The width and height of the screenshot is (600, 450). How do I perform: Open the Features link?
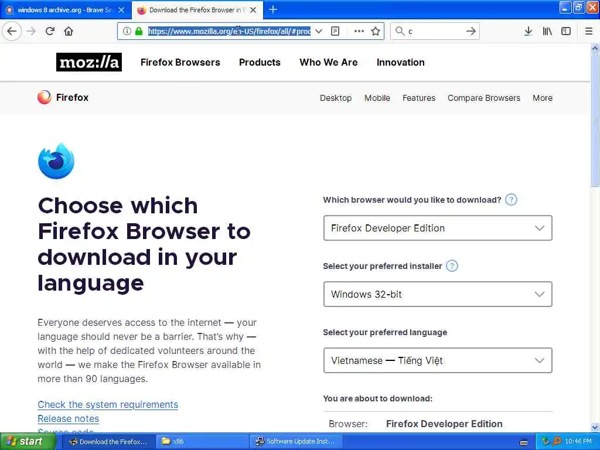pyautogui.click(x=418, y=98)
